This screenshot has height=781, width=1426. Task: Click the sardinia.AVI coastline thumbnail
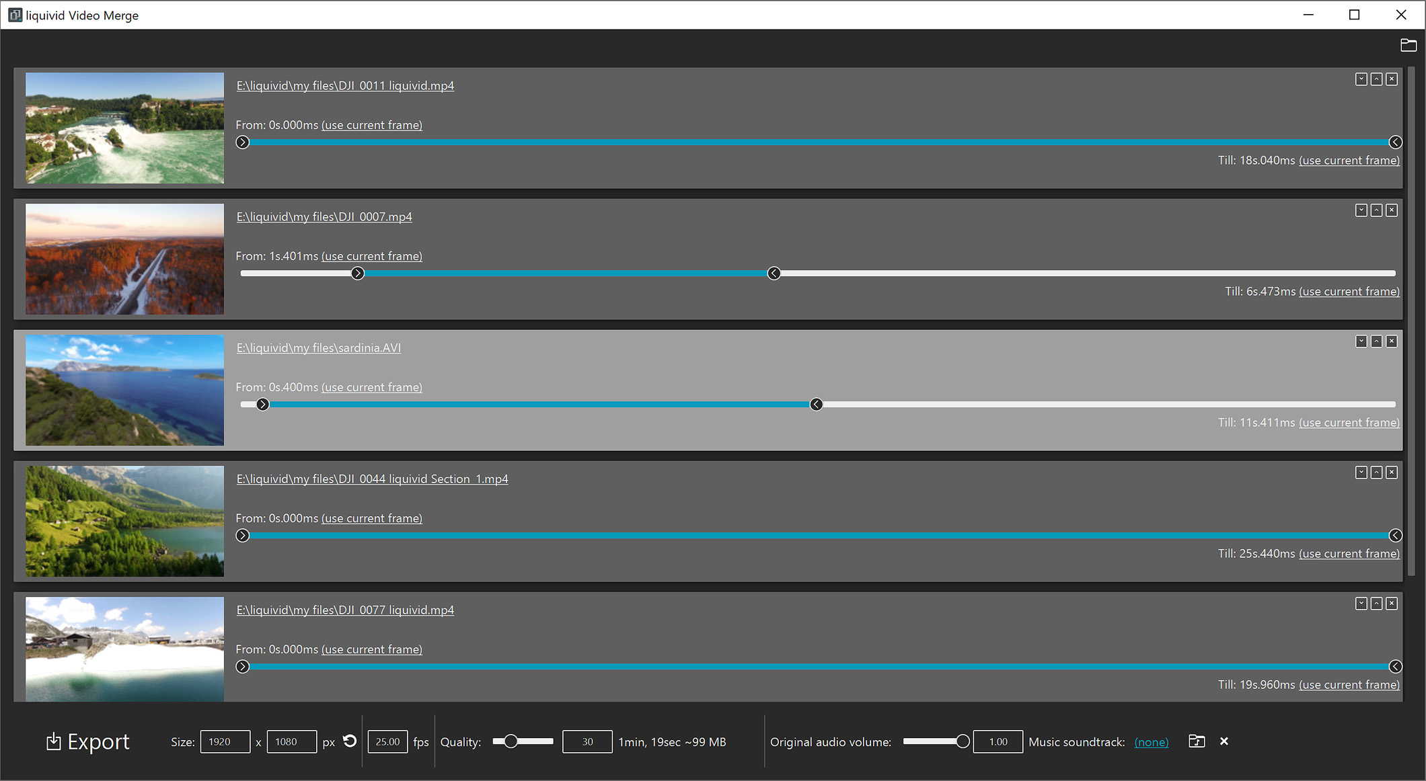coord(124,390)
